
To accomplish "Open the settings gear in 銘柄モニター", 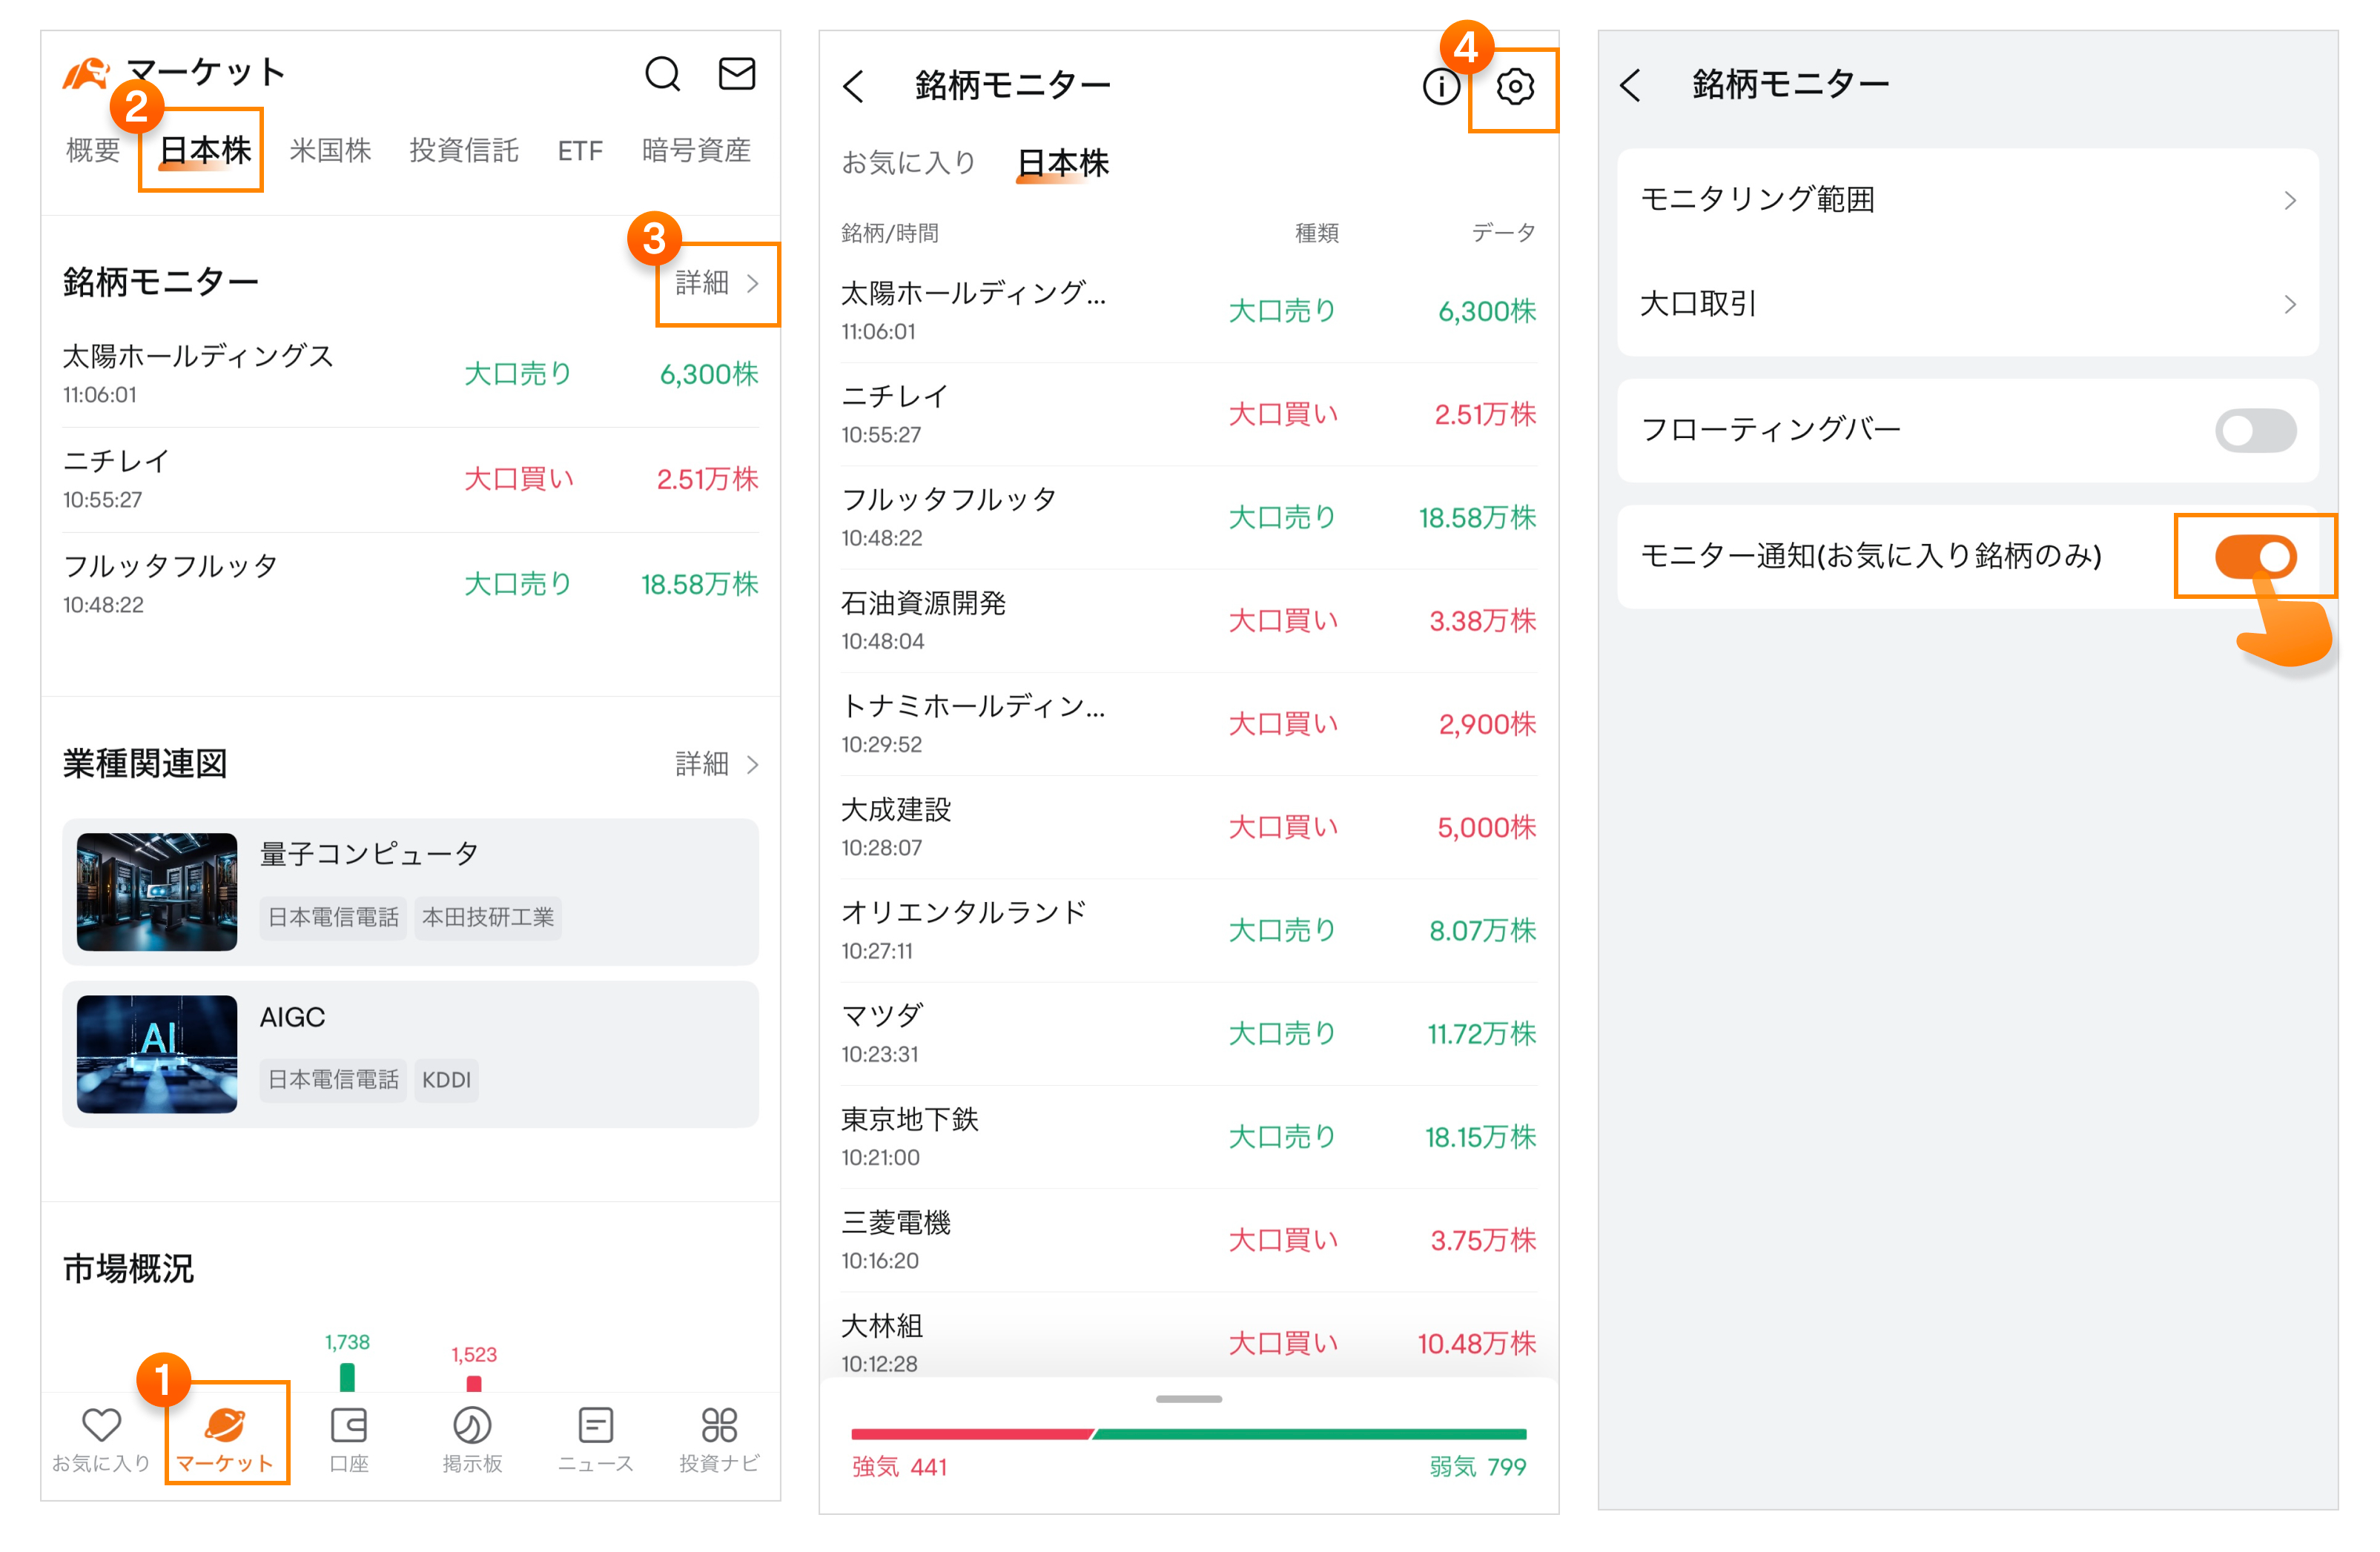I will pos(1515,88).
